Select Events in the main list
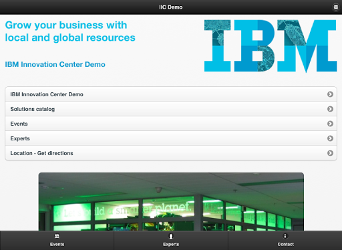342x250 pixels. click(171, 124)
